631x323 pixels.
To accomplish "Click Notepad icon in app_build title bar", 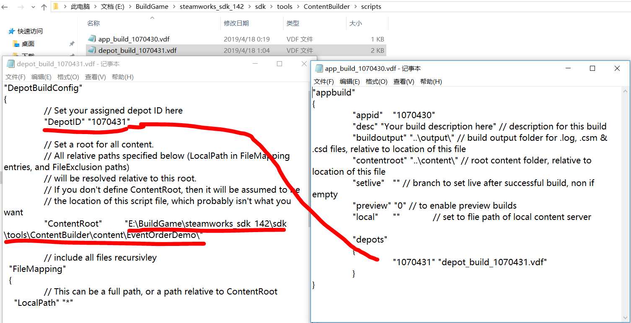I will coord(319,68).
